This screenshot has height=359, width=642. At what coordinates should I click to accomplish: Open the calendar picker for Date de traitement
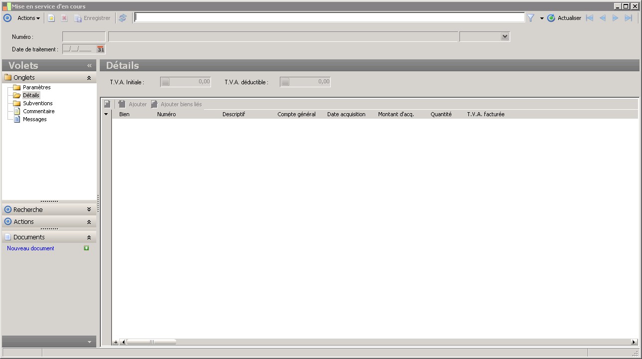click(101, 49)
